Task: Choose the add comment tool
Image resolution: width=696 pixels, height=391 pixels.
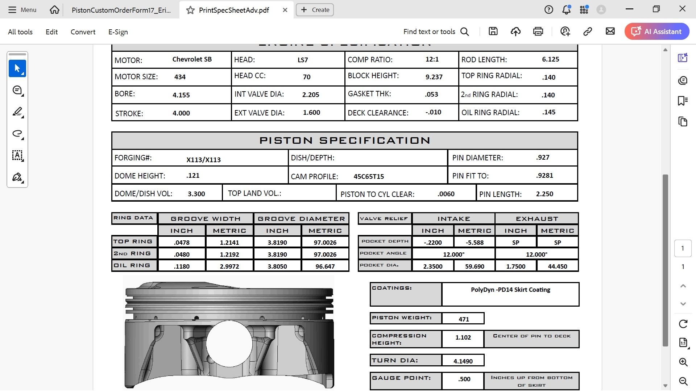Action: [17, 90]
